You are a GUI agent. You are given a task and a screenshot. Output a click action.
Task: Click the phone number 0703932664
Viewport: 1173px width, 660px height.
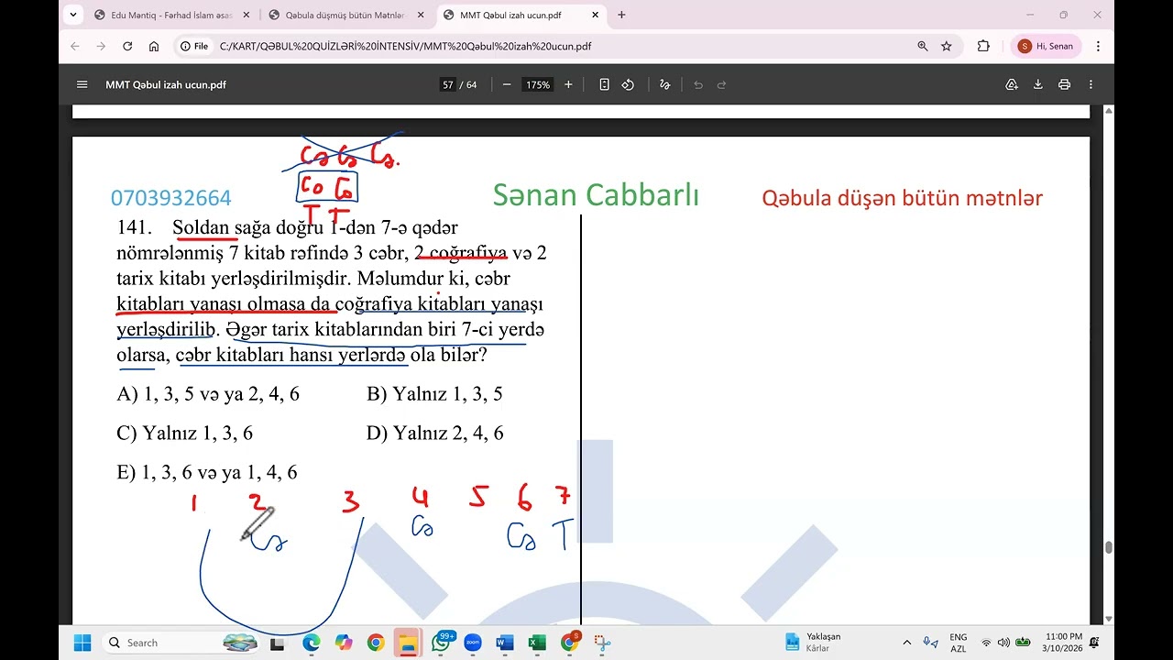(171, 198)
